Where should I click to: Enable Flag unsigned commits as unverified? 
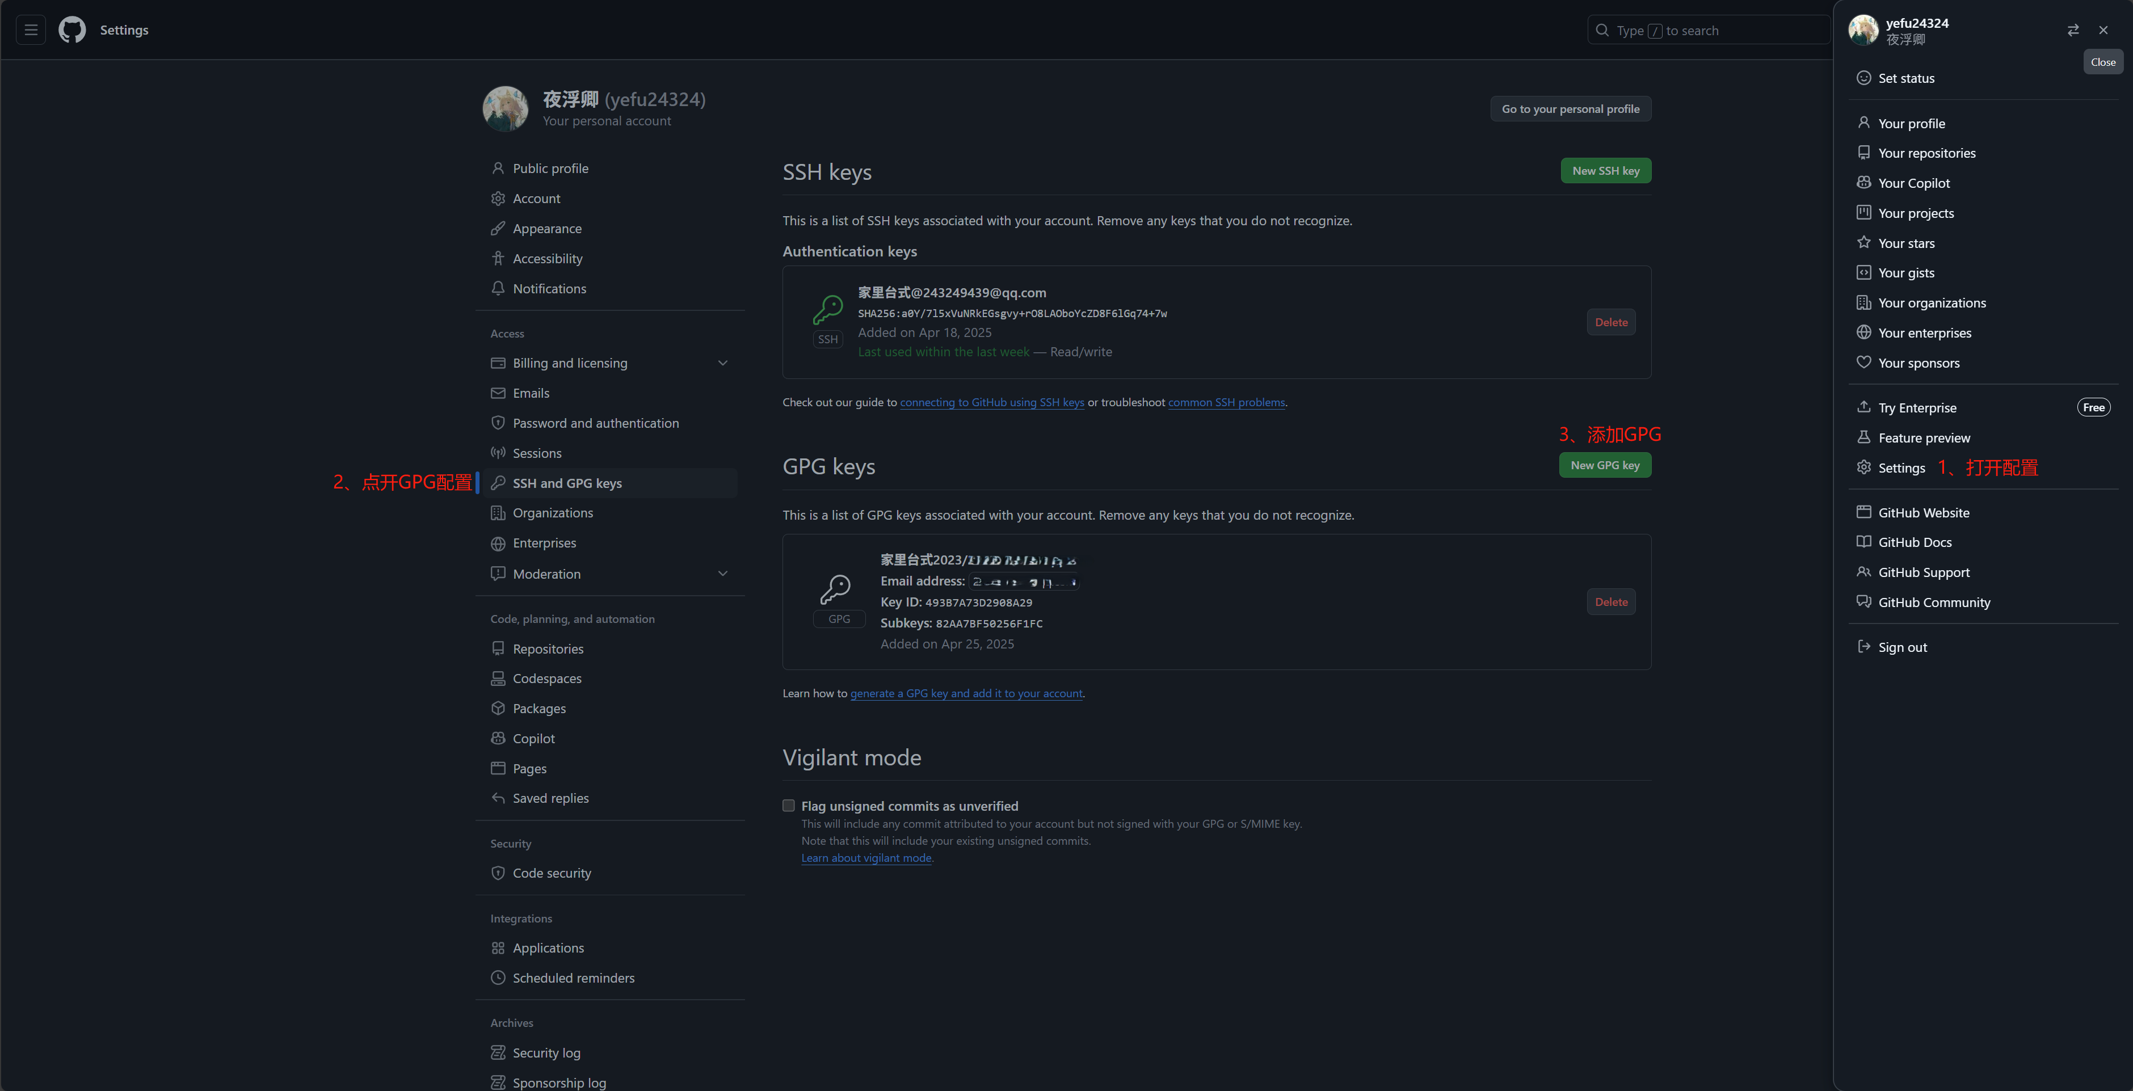tap(788, 806)
